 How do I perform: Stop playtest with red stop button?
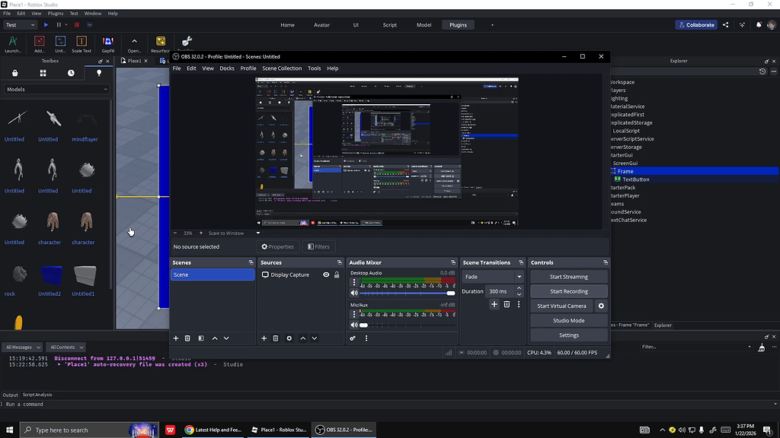(x=77, y=25)
